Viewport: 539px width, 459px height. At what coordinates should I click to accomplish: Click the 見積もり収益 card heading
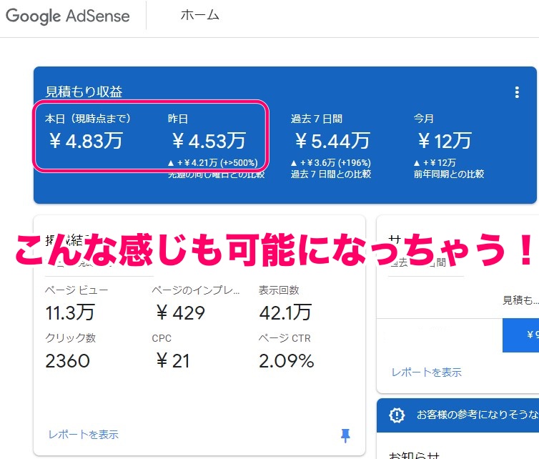pyautogui.click(x=84, y=92)
